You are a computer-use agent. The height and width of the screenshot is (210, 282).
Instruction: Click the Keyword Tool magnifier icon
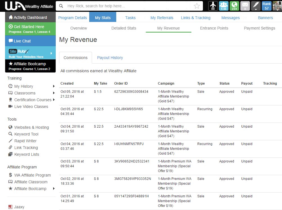point(10,134)
